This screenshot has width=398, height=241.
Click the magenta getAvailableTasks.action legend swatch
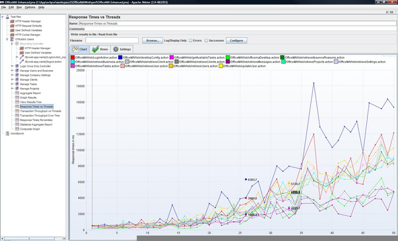(172, 58)
